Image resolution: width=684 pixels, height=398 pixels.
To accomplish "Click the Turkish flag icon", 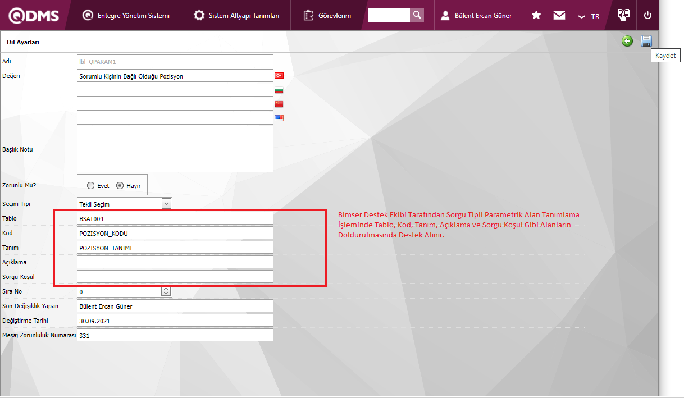I will pos(279,75).
